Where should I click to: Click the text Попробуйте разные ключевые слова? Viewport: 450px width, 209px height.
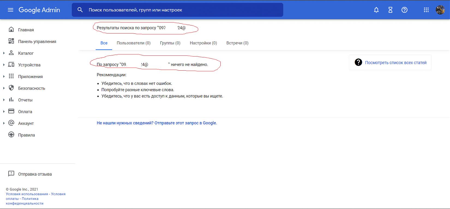(138, 90)
